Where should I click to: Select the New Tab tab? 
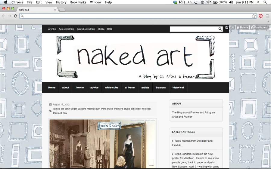pos(36,10)
